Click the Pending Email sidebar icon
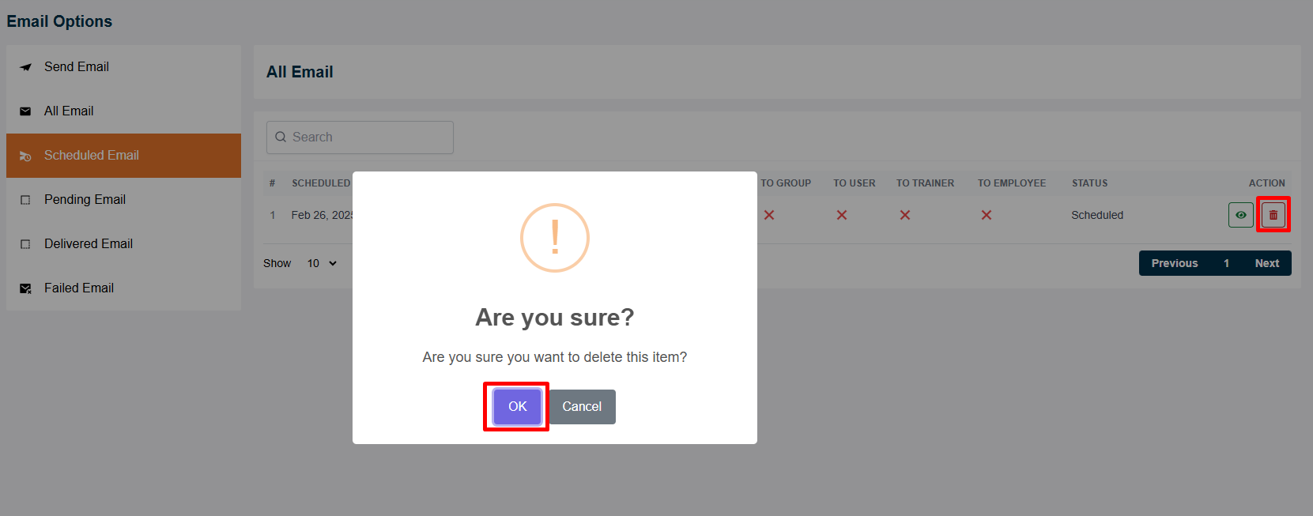The width and height of the screenshot is (1313, 516). pyautogui.click(x=25, y=200)
